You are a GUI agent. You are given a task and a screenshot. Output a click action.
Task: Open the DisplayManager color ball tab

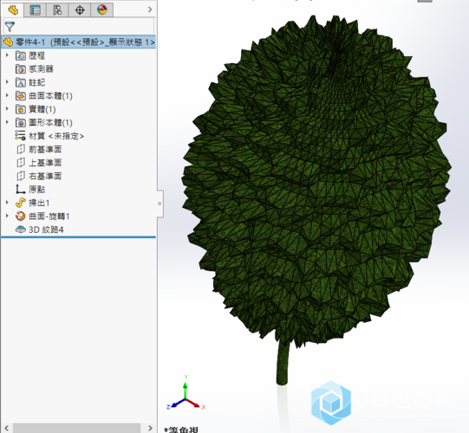102,10
